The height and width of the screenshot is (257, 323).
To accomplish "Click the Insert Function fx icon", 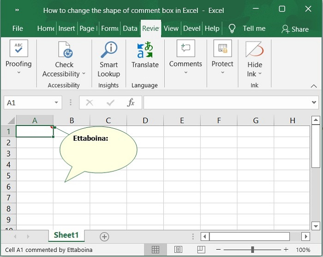I will (131, 102).
